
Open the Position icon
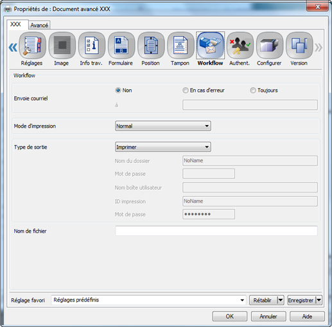(x=151, y=45)
